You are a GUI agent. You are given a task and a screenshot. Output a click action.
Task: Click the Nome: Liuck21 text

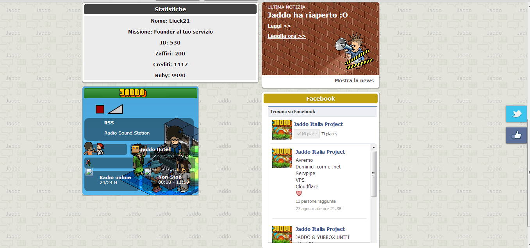pyautogui.click(x=170, y=21)
